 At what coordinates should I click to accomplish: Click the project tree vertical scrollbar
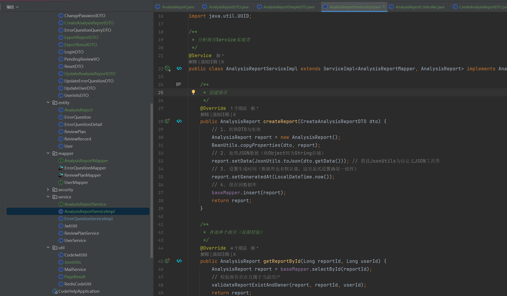pos(151,180)
